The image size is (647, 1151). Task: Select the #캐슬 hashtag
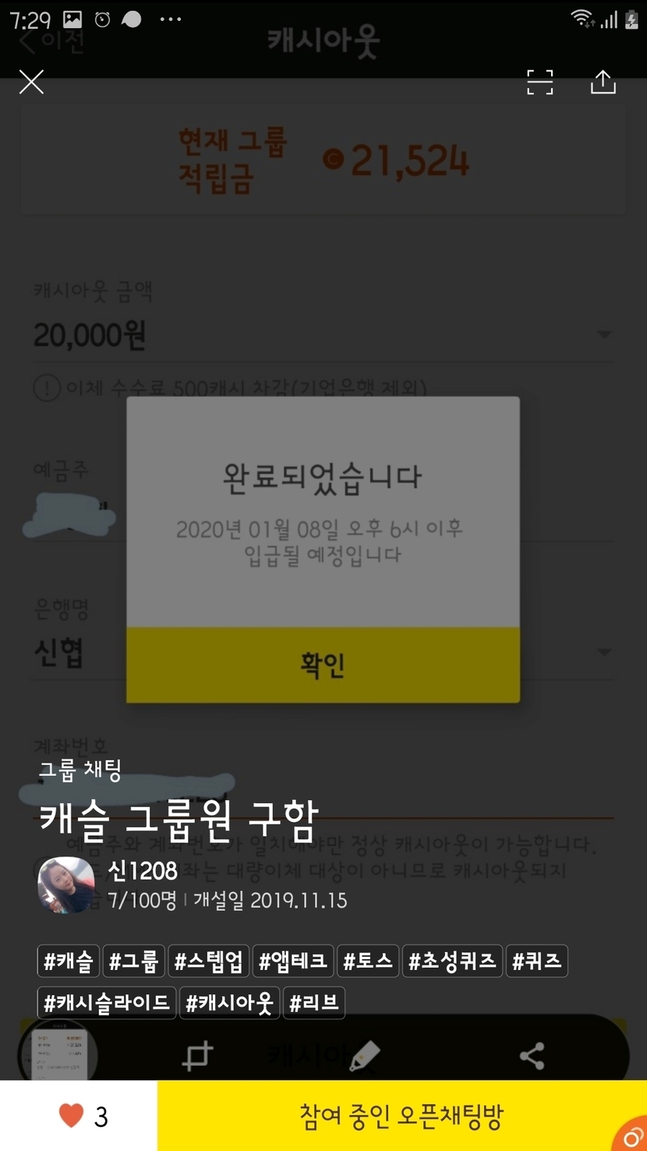68,962
